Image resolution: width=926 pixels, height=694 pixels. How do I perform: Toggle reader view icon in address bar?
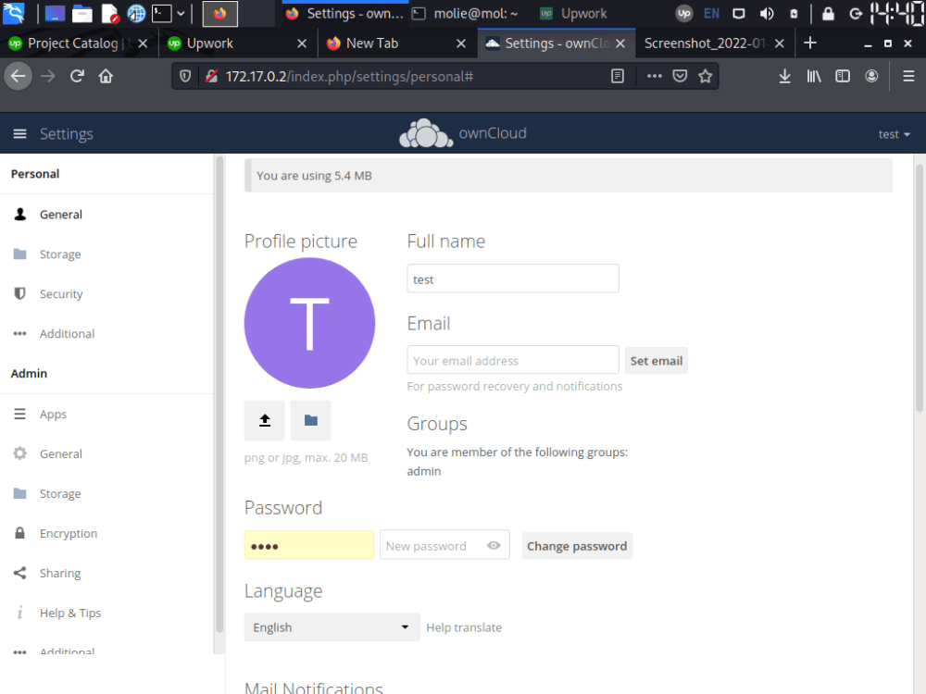tap(617, 76)
